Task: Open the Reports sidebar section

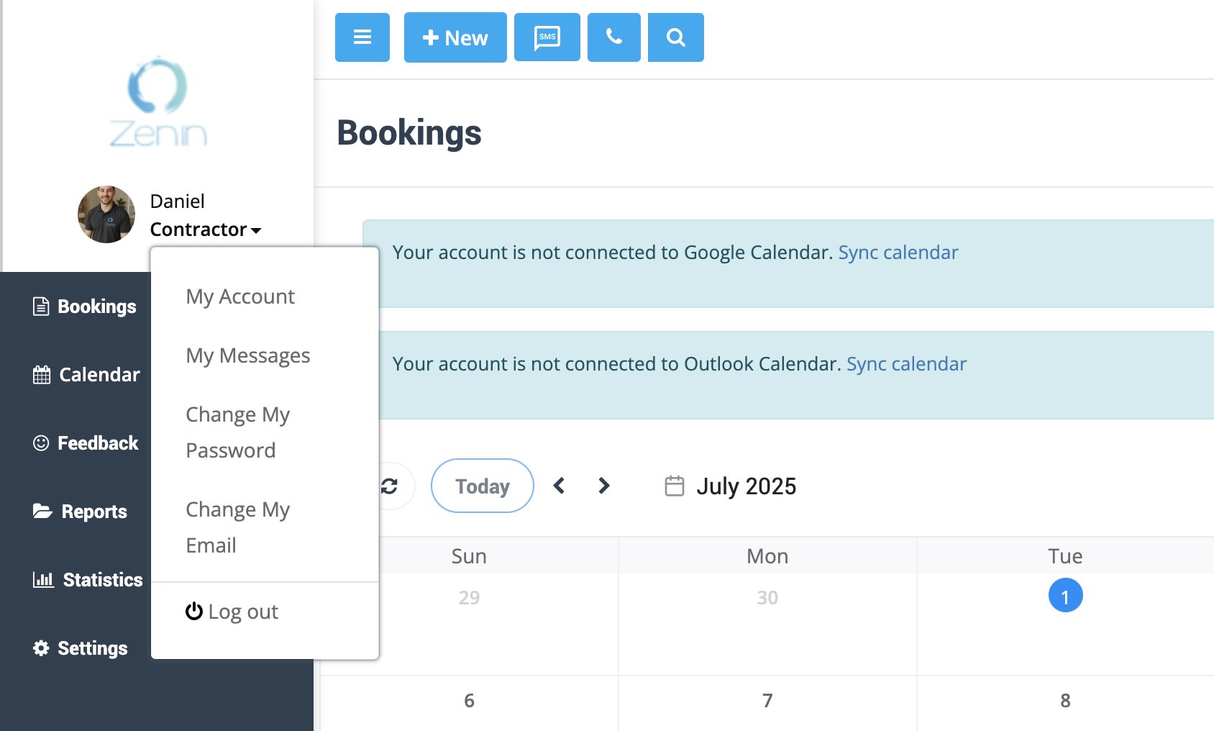Action: tap(92, 512)
